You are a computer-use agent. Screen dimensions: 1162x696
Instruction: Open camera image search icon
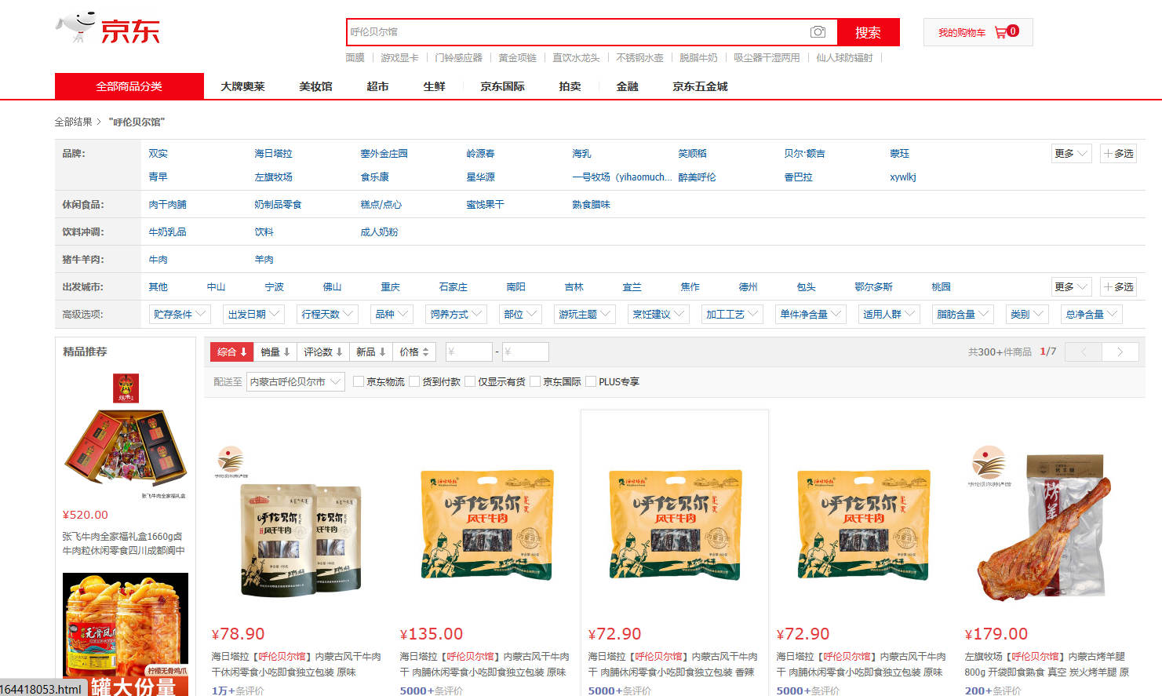coord(818,32)
